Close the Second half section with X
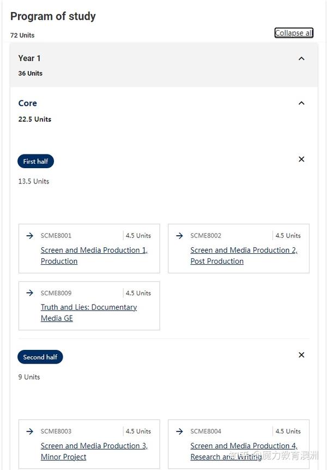Screen dimensions: 327x470 301,355
